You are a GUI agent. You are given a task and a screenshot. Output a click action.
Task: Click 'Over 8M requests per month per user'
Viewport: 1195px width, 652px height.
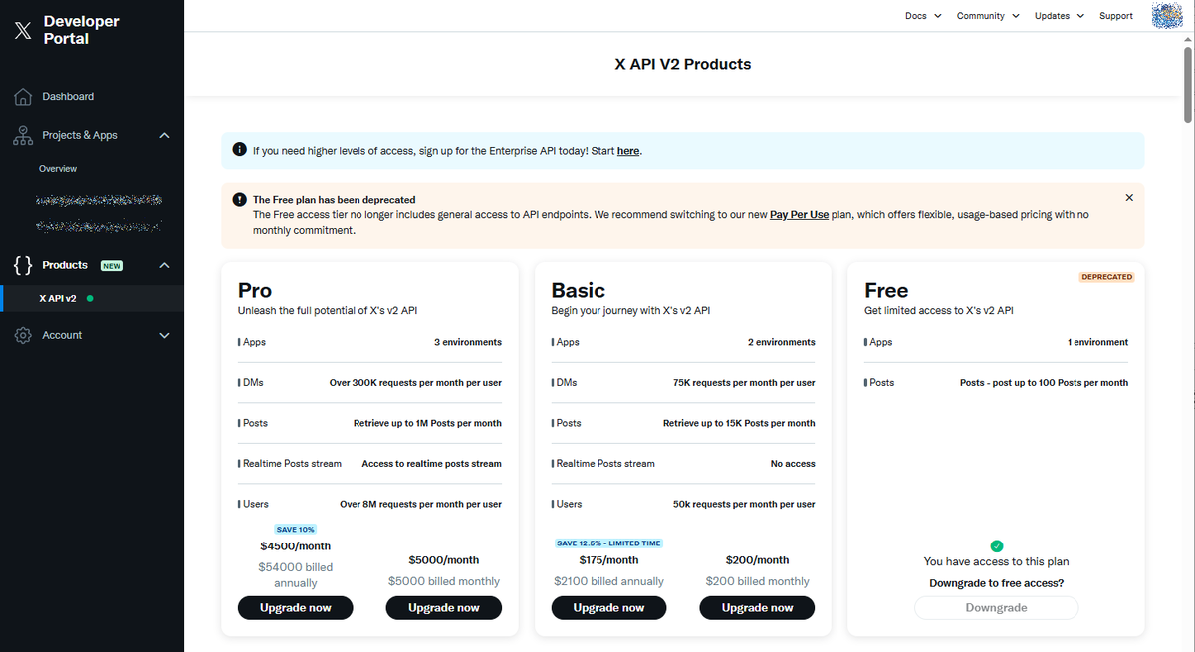tap(420, 505)
